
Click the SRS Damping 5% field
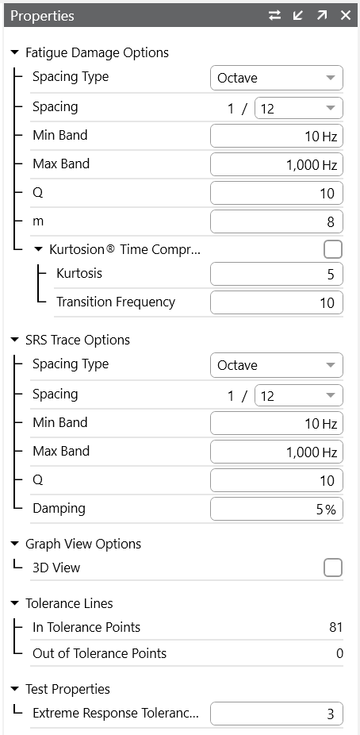(x=277, y=509)
